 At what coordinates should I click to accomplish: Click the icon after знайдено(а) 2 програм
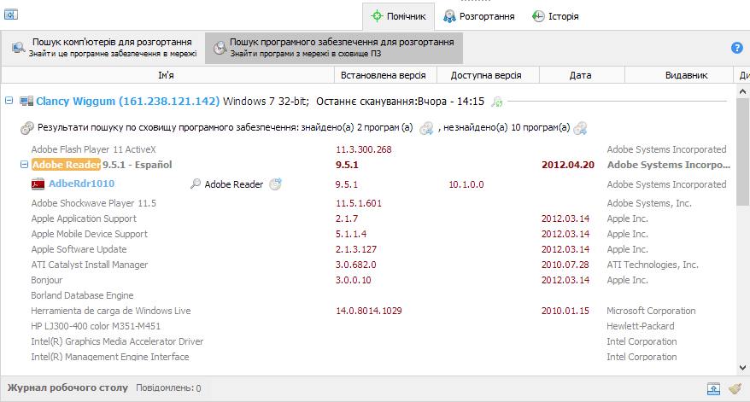tap(426, 128)
